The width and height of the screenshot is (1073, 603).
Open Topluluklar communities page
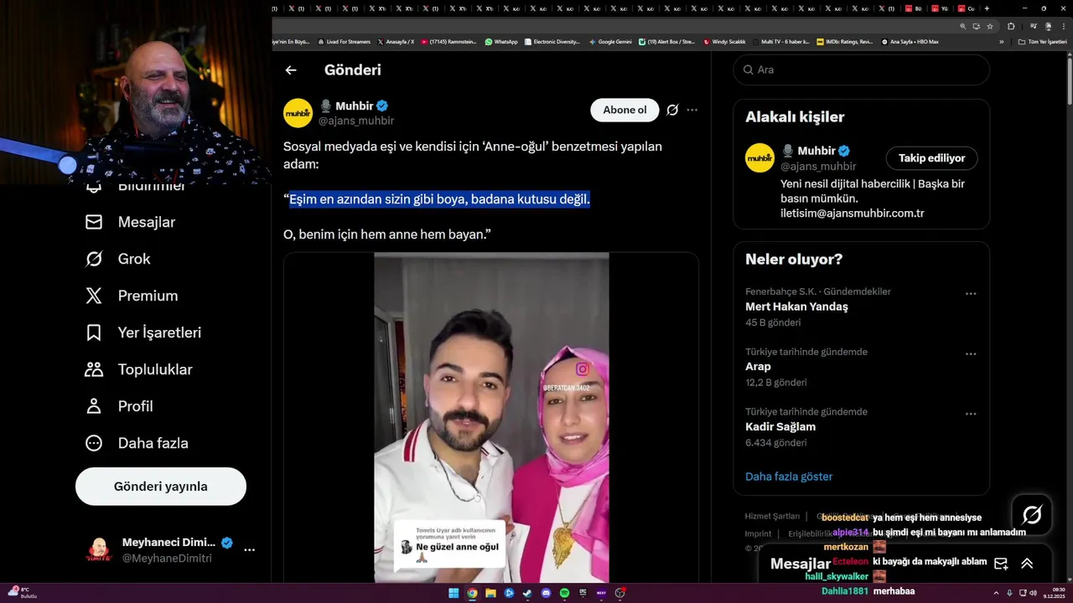[138, 369]
